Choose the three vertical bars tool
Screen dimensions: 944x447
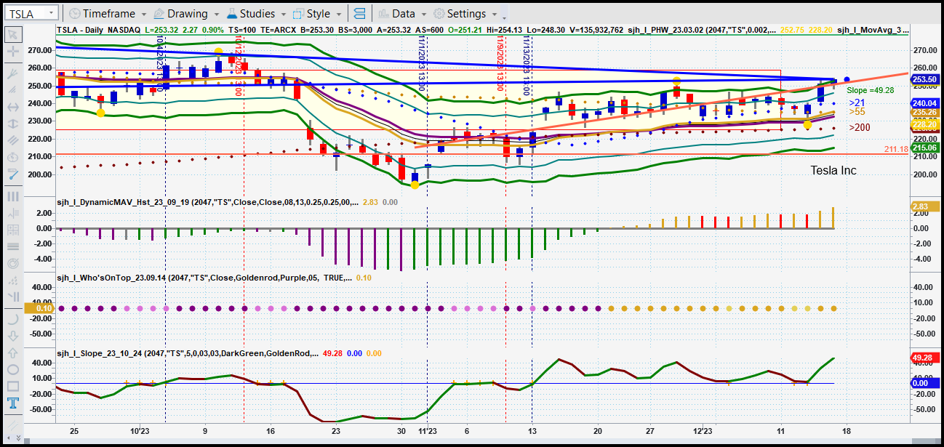click(x=12, y=196)
